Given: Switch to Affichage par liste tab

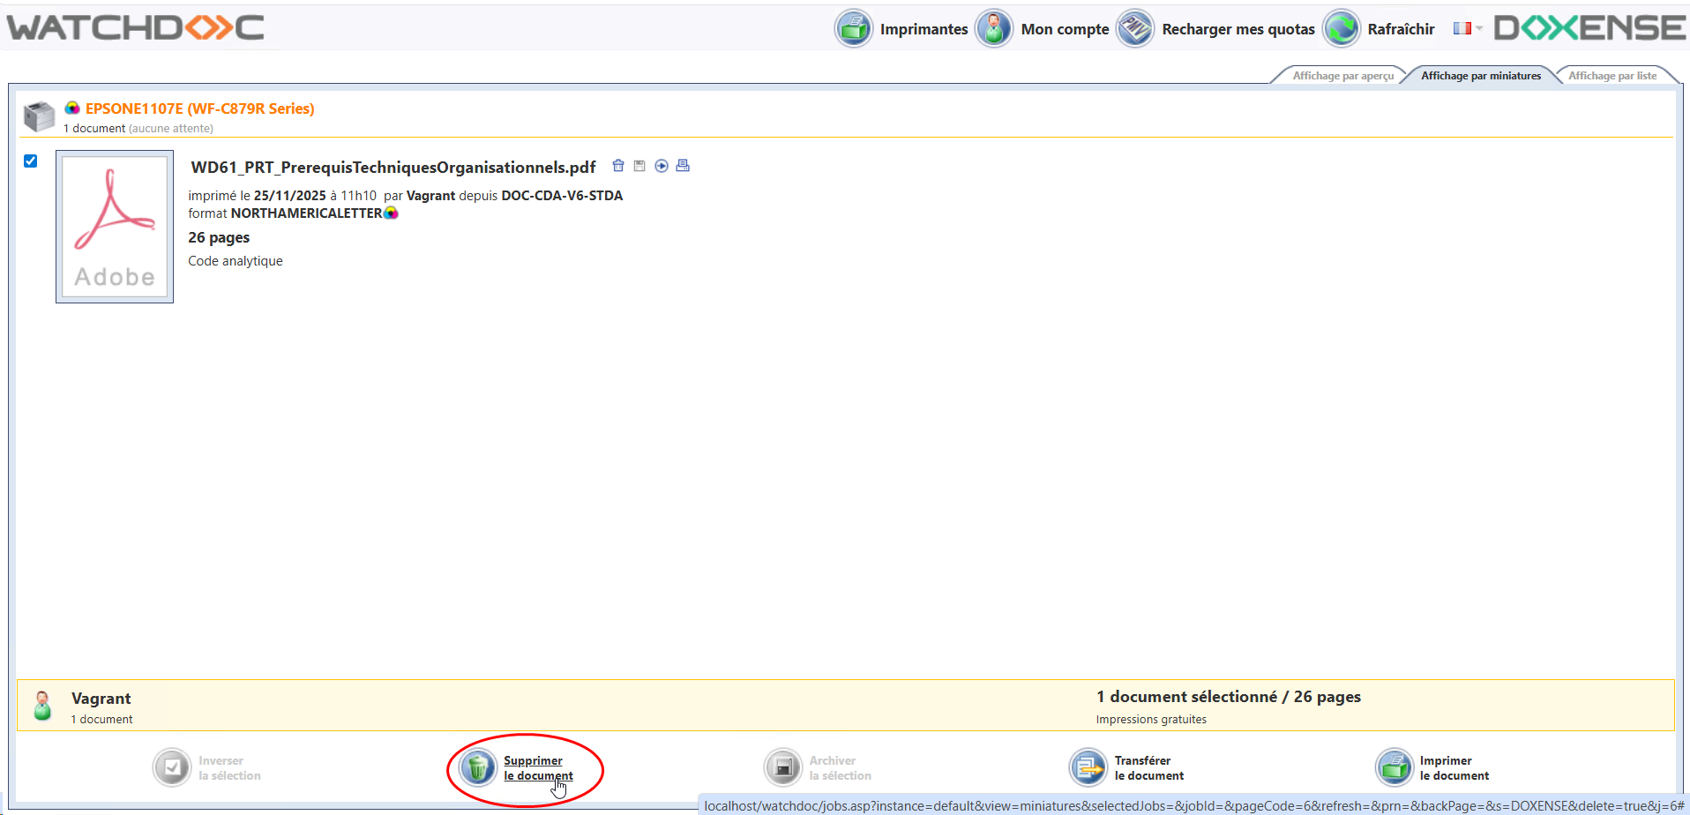Looking at the screenshot, I should (x=1611, y=76).
